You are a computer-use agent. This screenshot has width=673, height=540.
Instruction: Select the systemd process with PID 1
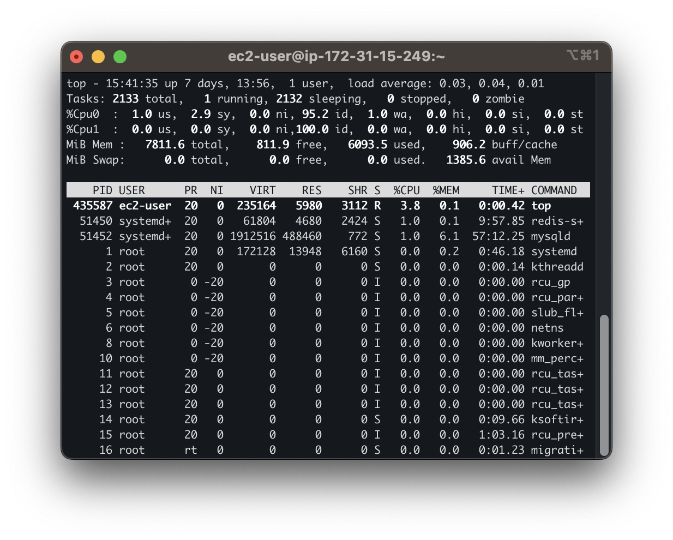click(x=327, y=251)
